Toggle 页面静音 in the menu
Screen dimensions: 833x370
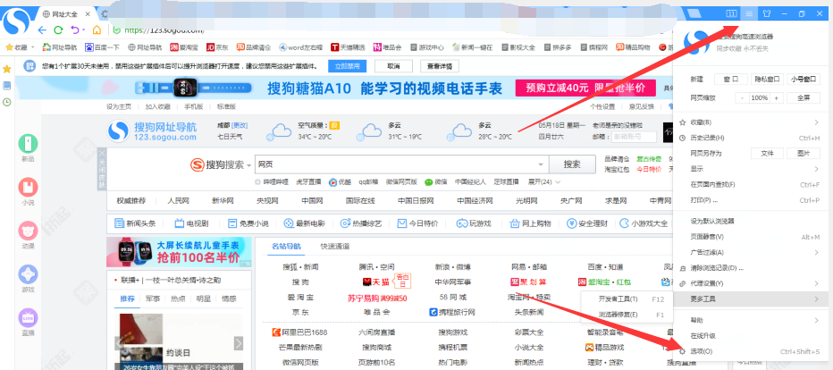click(706, 237)
